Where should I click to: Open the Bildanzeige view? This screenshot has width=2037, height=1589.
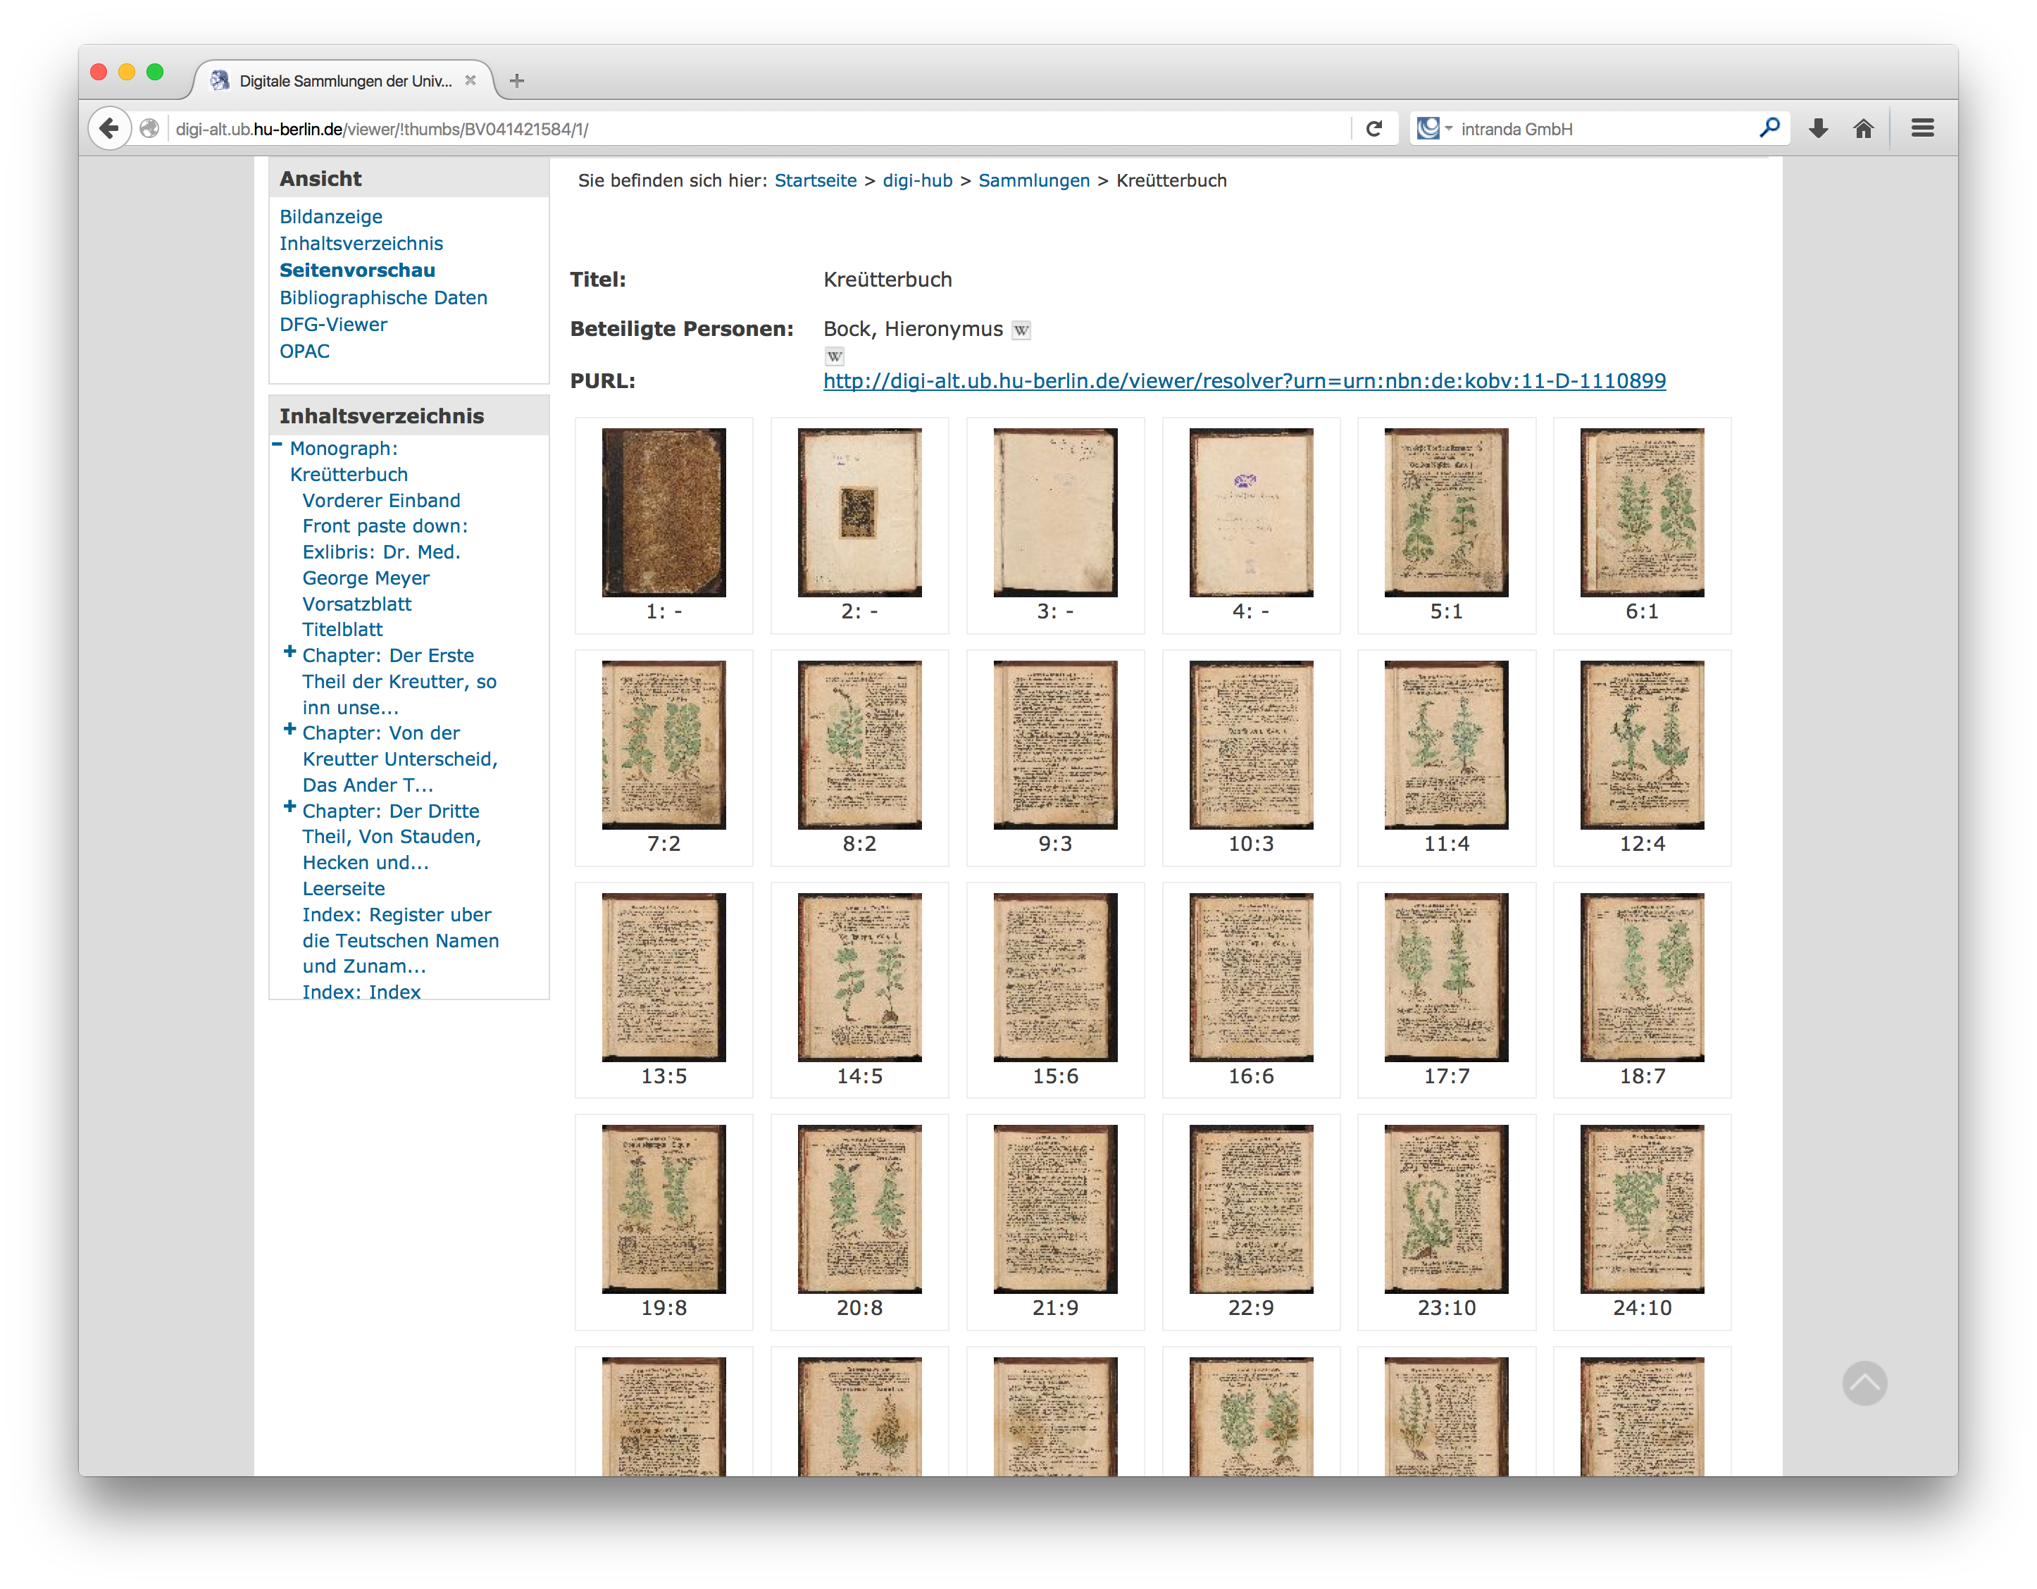[330, 216]
